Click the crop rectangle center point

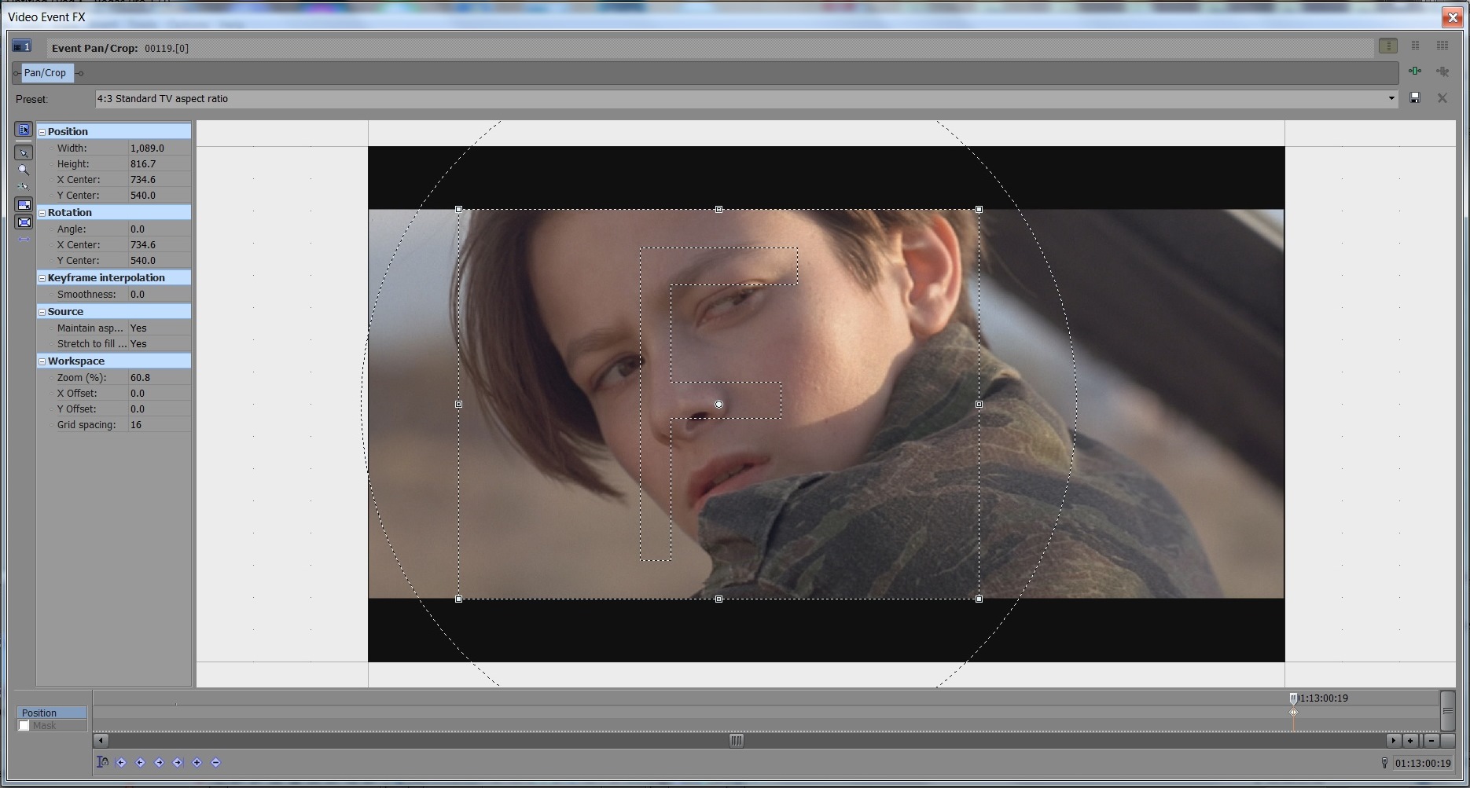718,405
